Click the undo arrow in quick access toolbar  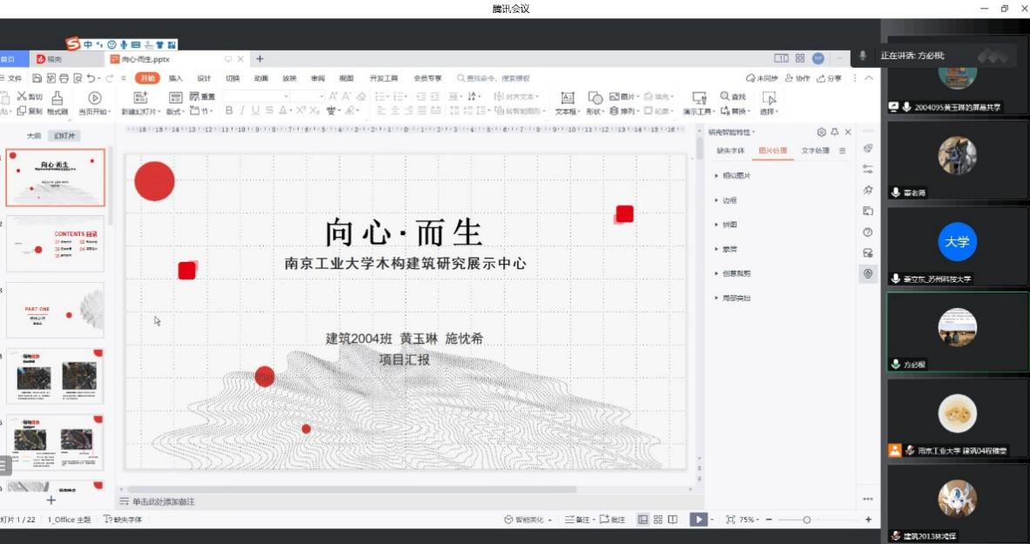point(91,78)
